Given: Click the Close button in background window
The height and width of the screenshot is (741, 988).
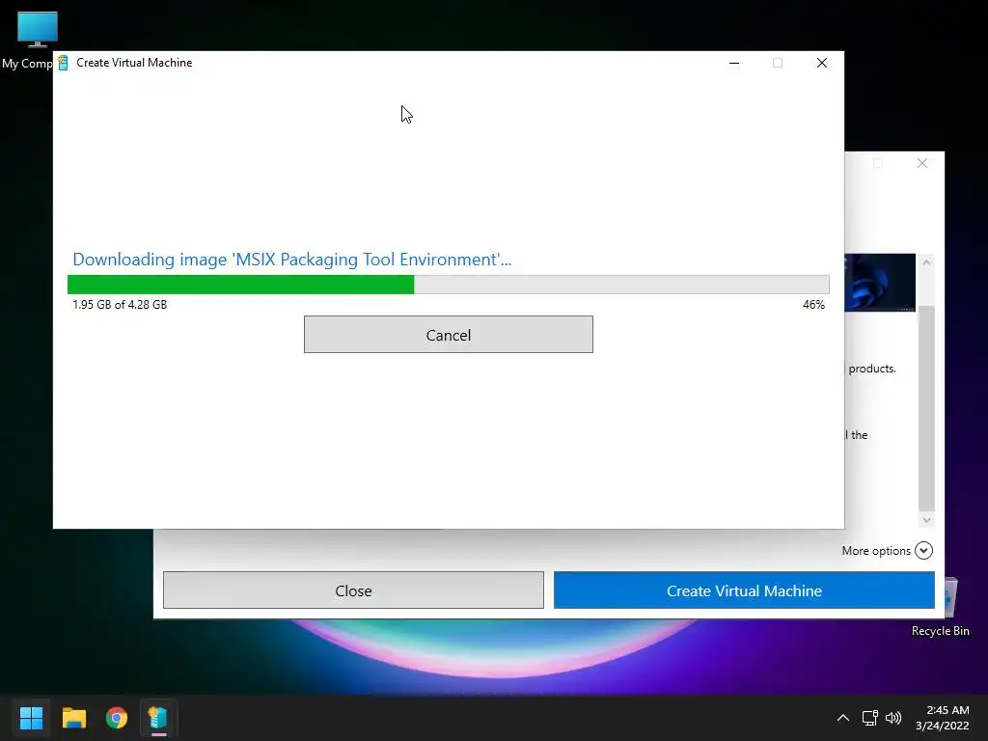Looking at the screenshot, I should (x=353, y=590).
